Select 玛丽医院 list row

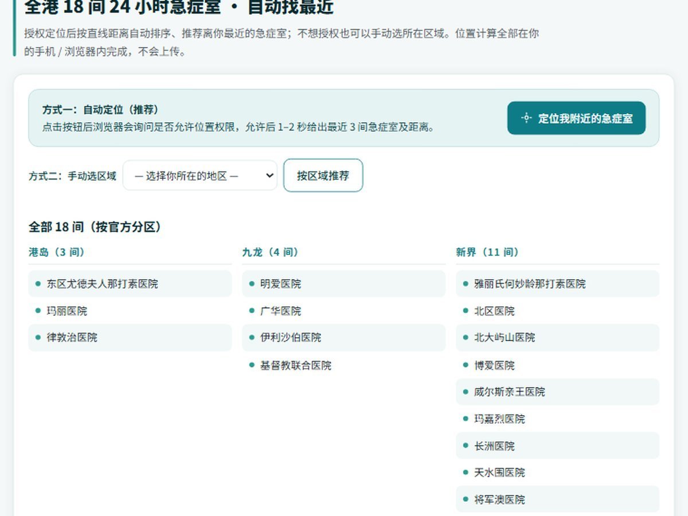(130, 311)
